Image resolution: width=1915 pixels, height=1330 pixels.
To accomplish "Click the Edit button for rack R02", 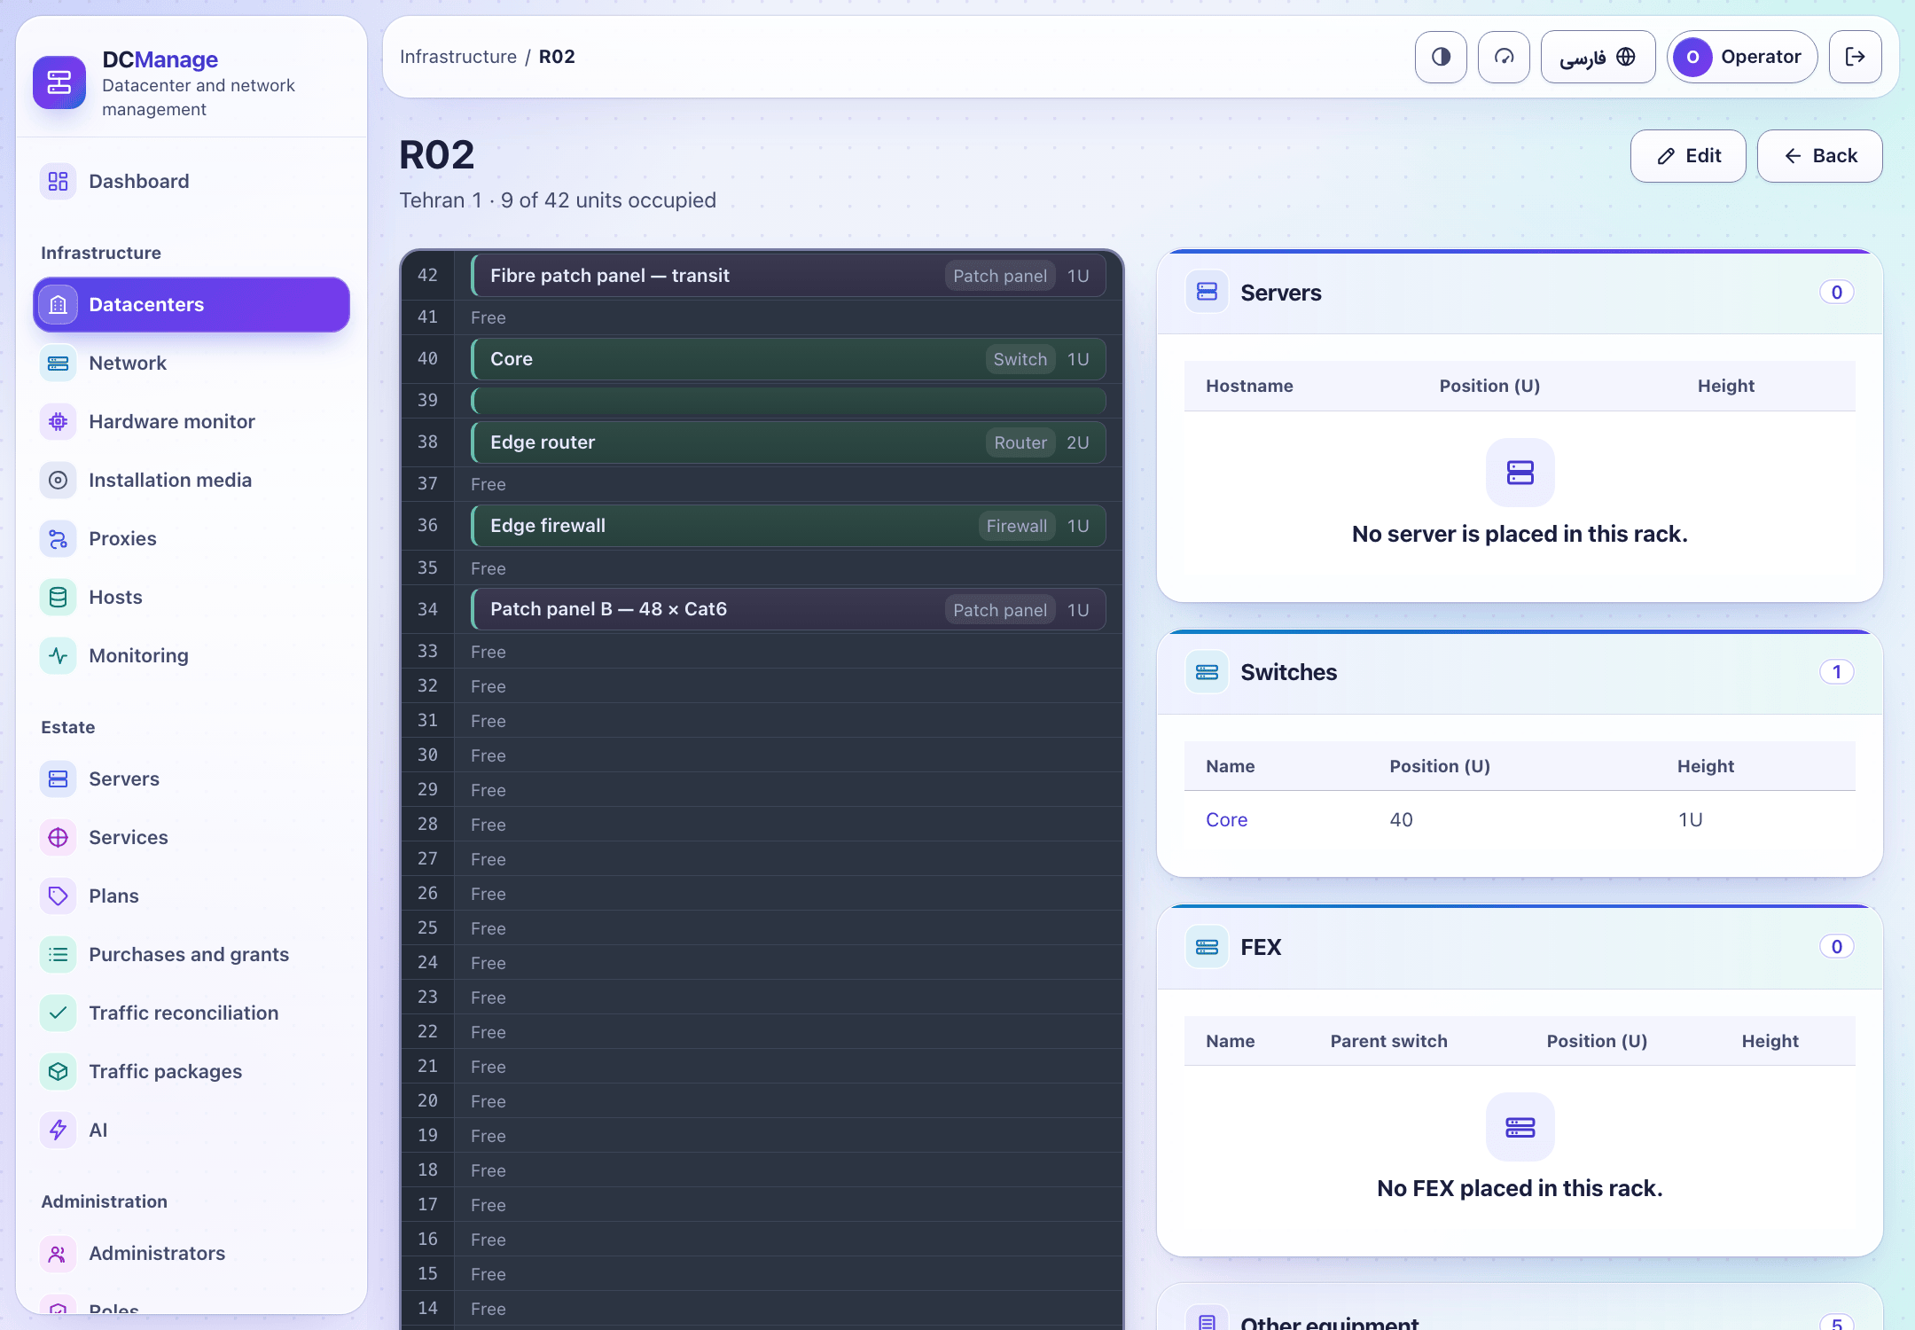I will (x=1688, y=156).
